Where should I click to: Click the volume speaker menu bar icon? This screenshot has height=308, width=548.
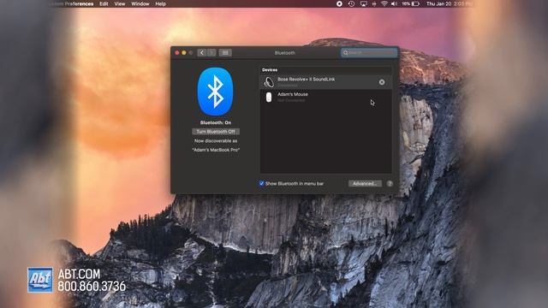(394, 3)
